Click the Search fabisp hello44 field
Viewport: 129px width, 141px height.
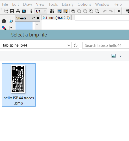click(106, 46)
